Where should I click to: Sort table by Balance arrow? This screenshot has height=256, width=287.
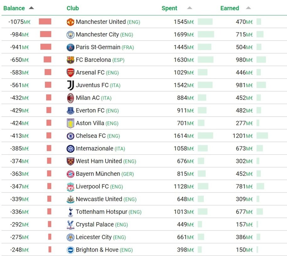pos(31,8)
